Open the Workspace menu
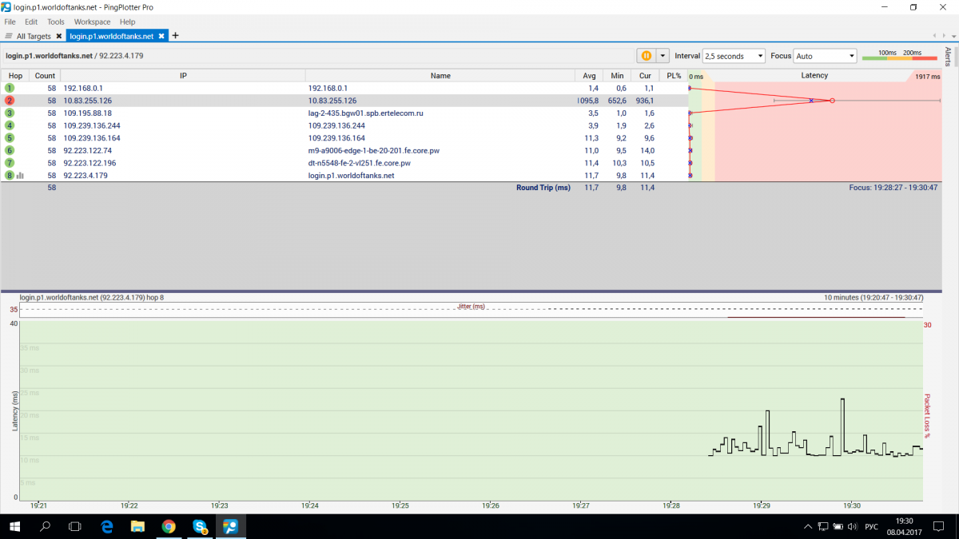Screen dimensions: 959x539 (x=92, y=22)
